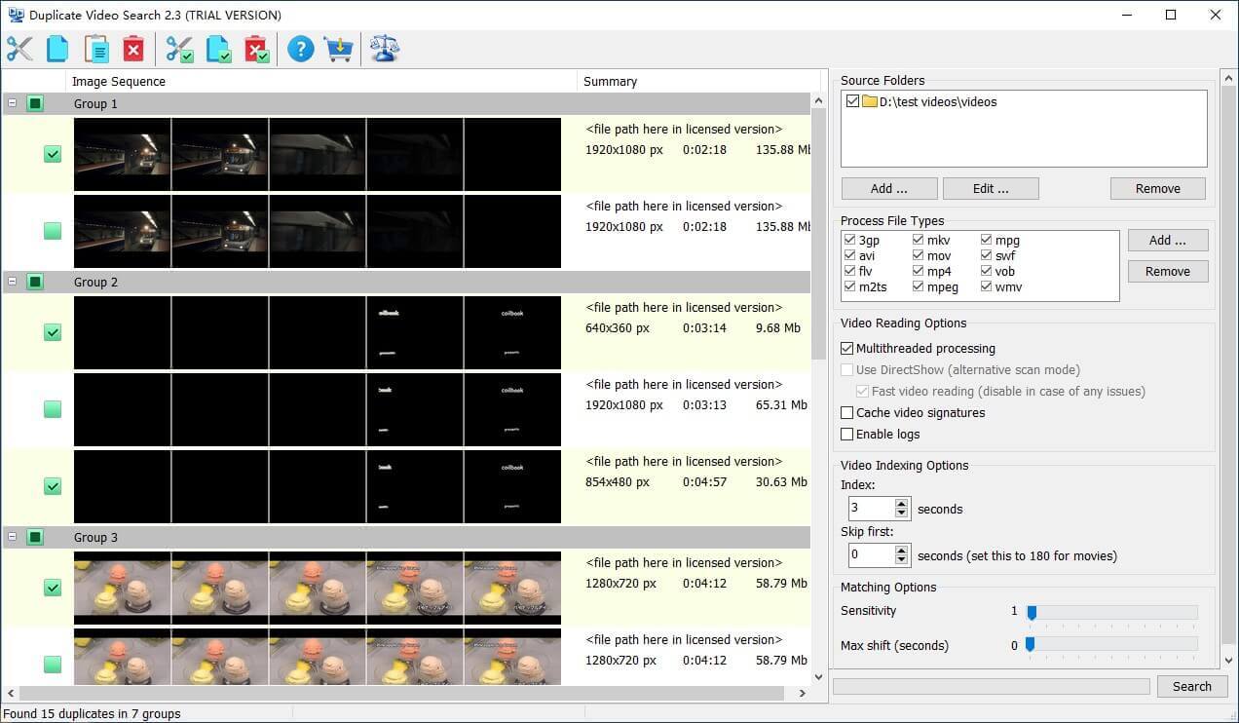Toggle the mkv file type checkbox
1239x723 pixels.
pyautogui.click(x=917, y=240)
